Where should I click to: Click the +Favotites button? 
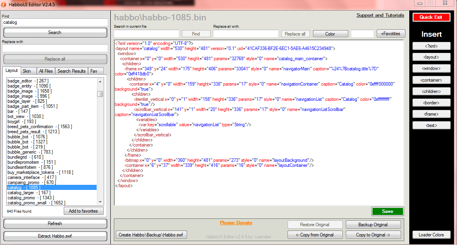click(390, 34)
